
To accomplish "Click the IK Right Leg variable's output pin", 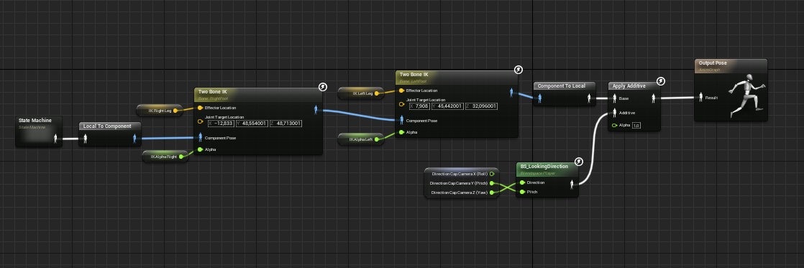I will (176, 110).
